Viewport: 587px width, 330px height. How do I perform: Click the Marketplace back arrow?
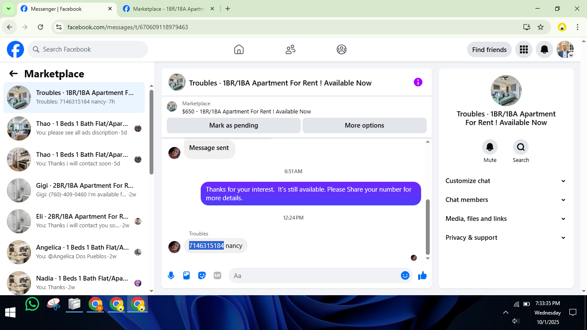[x=13, y=73]
